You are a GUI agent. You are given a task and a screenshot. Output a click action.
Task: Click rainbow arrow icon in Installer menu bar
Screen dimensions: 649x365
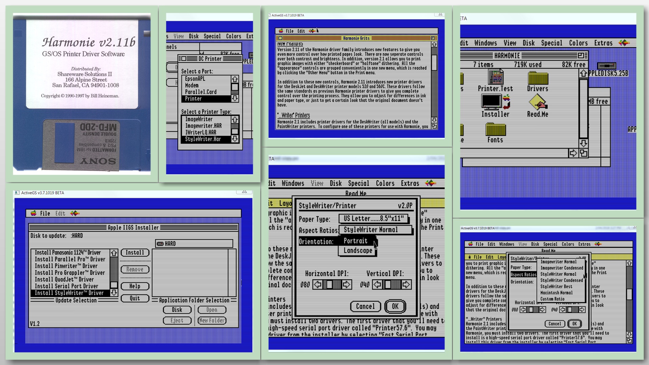click(x=75, y=213)
